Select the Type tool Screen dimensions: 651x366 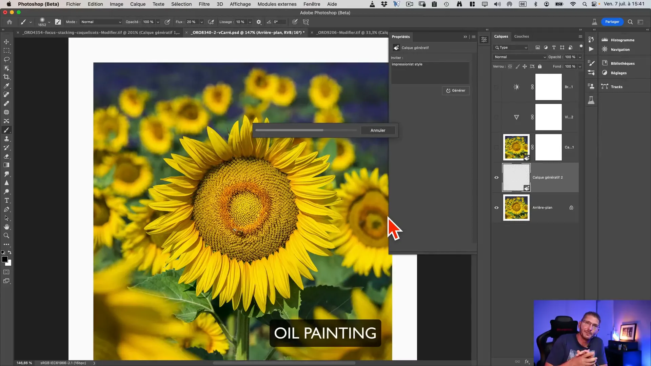pos(6,200)
